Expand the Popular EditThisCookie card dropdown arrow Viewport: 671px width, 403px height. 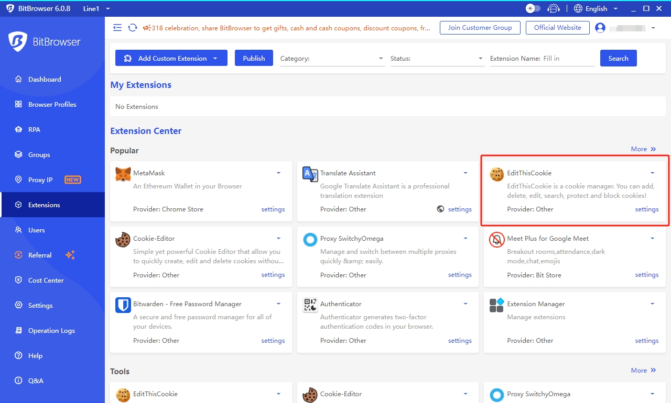tap(652, 173)
